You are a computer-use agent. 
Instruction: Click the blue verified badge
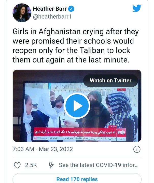click(x=71, y=9)
